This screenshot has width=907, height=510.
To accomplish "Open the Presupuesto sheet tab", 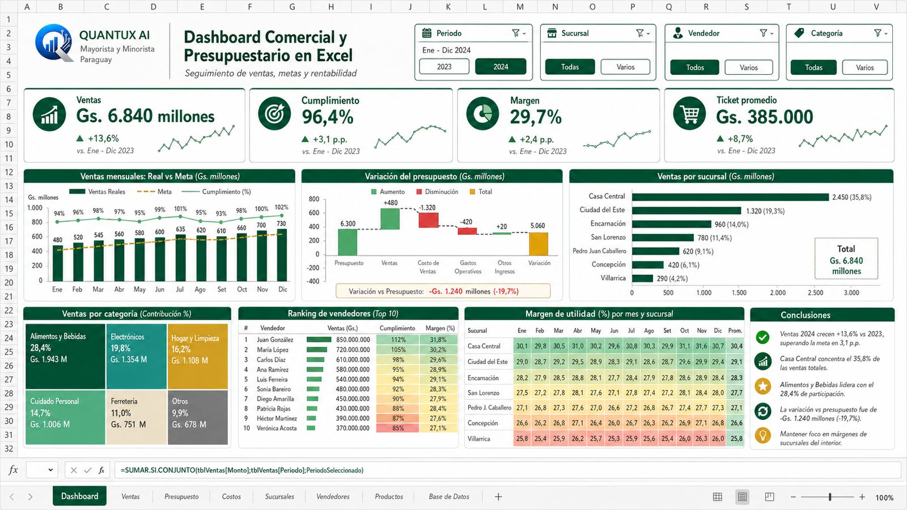I will pyautogui.click(x=181, y=496).
